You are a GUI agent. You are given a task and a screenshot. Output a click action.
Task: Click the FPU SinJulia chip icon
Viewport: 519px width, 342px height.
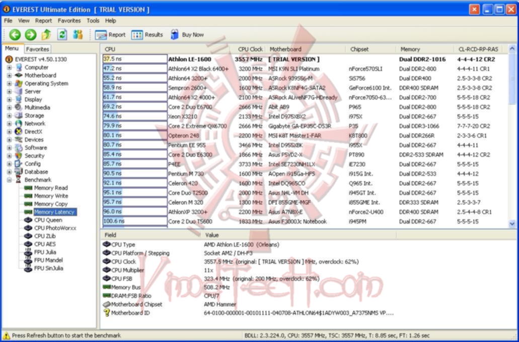pos(28,268)
